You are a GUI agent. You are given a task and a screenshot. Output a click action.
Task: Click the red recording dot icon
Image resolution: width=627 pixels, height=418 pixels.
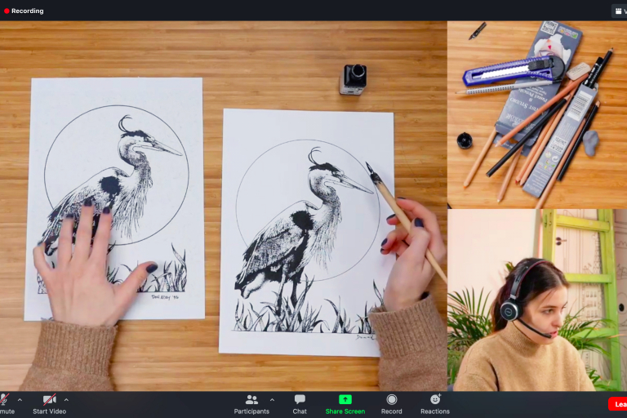(7, 11)
